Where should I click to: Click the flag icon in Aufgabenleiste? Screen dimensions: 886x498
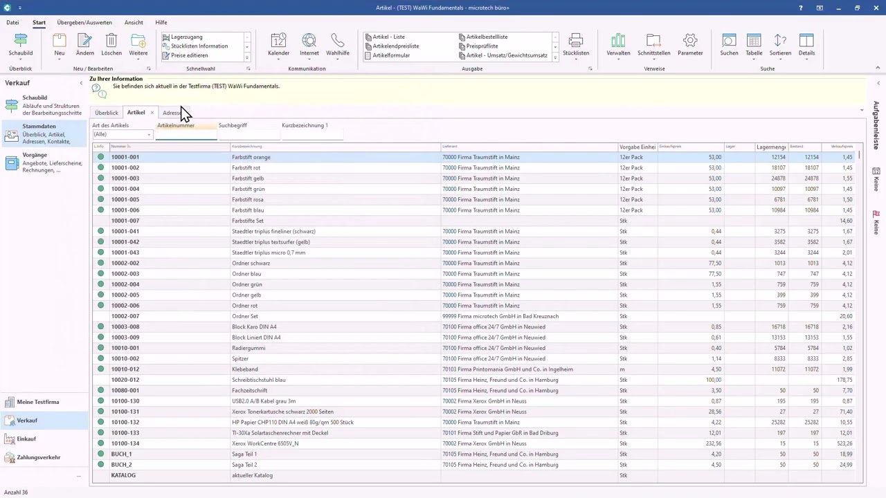click(876, 214)
